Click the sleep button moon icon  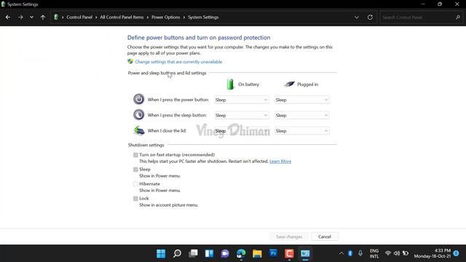pyautogui.click(x=138, y=115)
